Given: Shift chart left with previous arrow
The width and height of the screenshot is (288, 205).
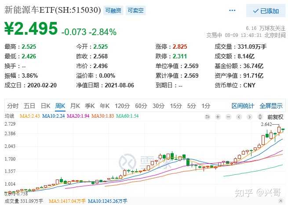Looking at the screenshot, I should 239,117.
